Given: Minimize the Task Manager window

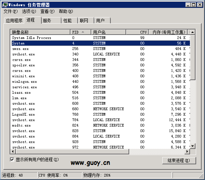Looking at the screenshot, I should point(188,5).
